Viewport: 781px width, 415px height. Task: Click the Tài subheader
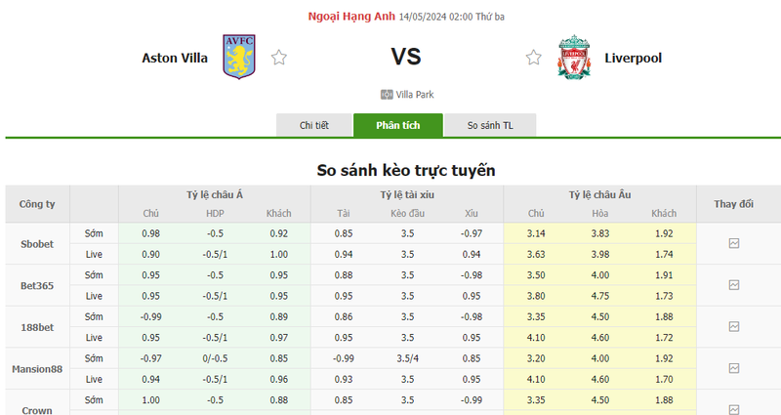pos(344,213)
